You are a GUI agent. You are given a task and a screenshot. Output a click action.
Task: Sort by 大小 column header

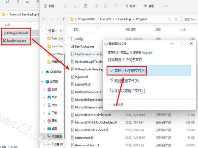[x=183, y=30]
